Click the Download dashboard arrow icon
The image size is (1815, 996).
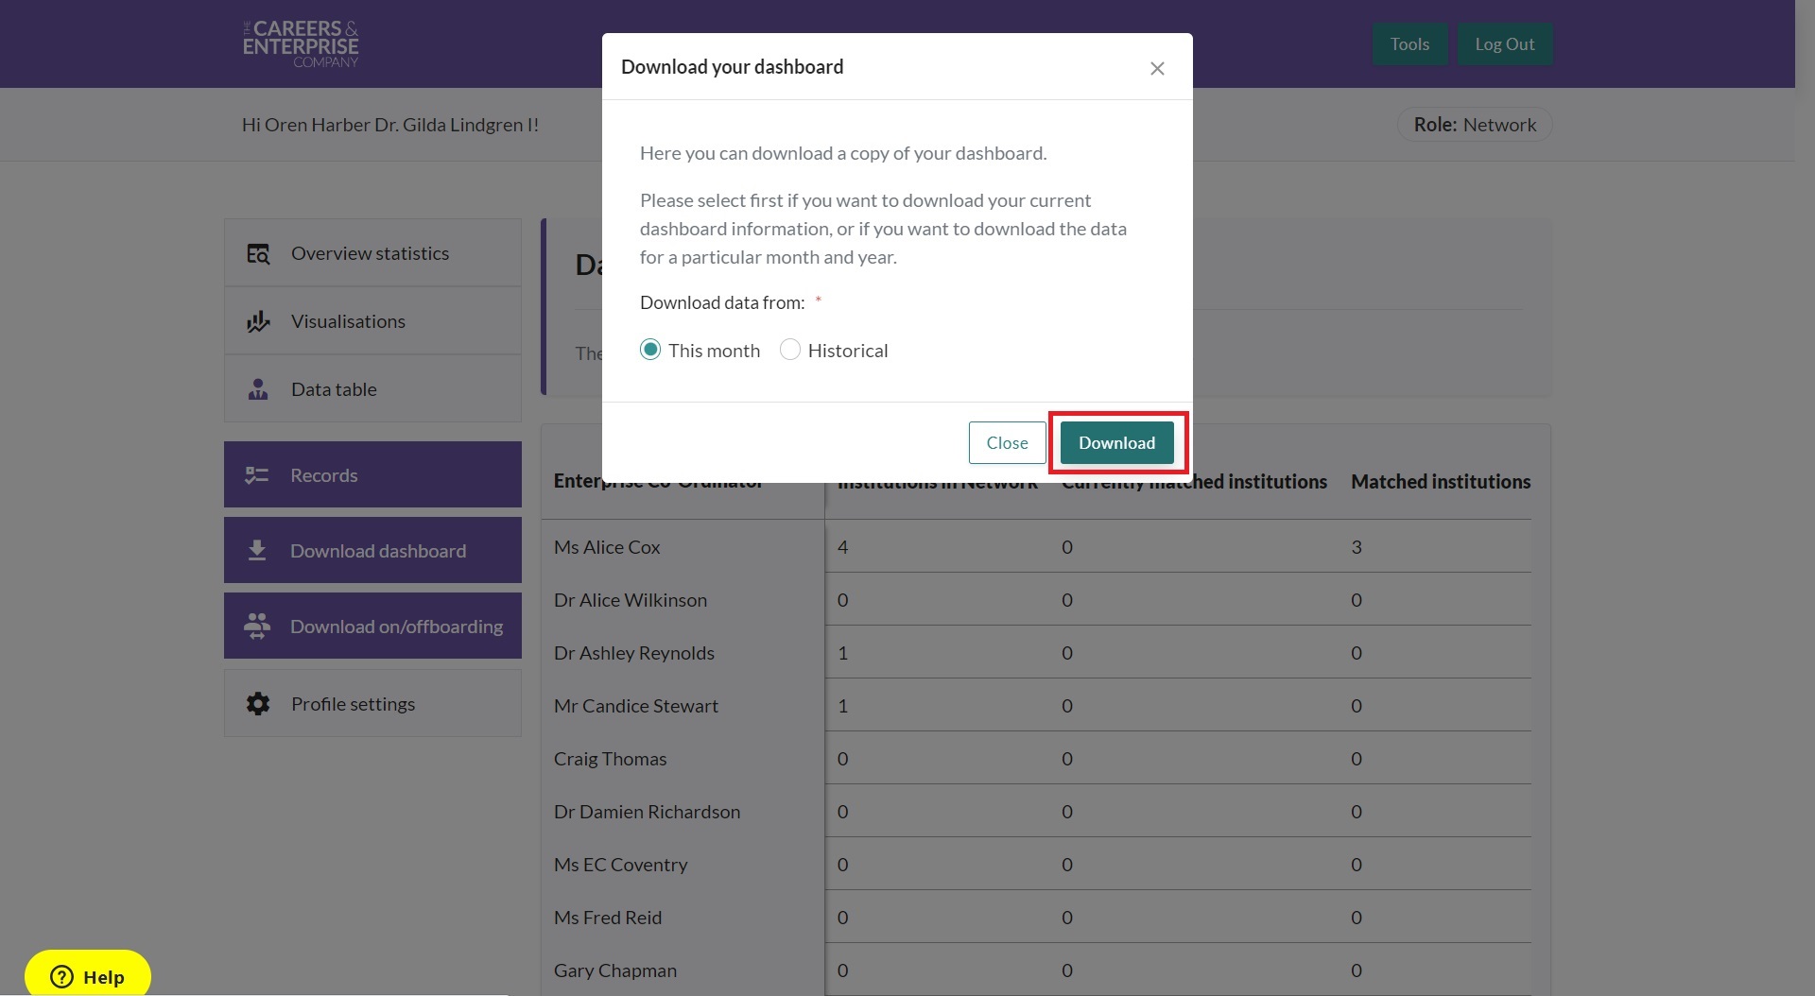click(x=257, y=550)
